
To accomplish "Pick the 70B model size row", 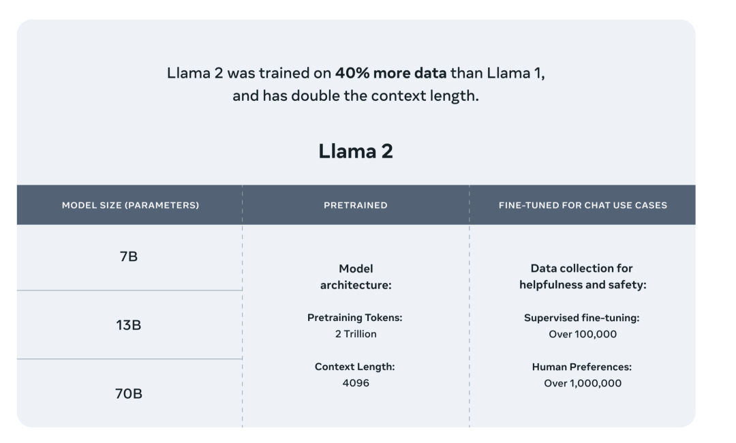I will coord(129,393).
